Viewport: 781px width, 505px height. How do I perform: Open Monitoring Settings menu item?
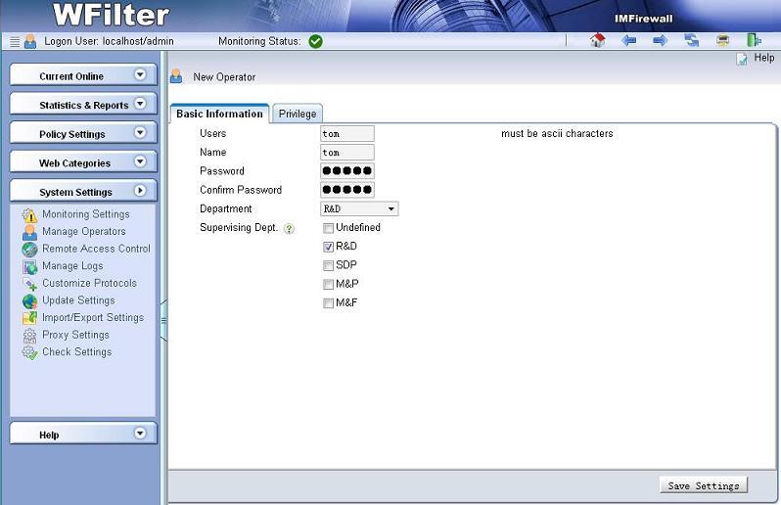86,214
